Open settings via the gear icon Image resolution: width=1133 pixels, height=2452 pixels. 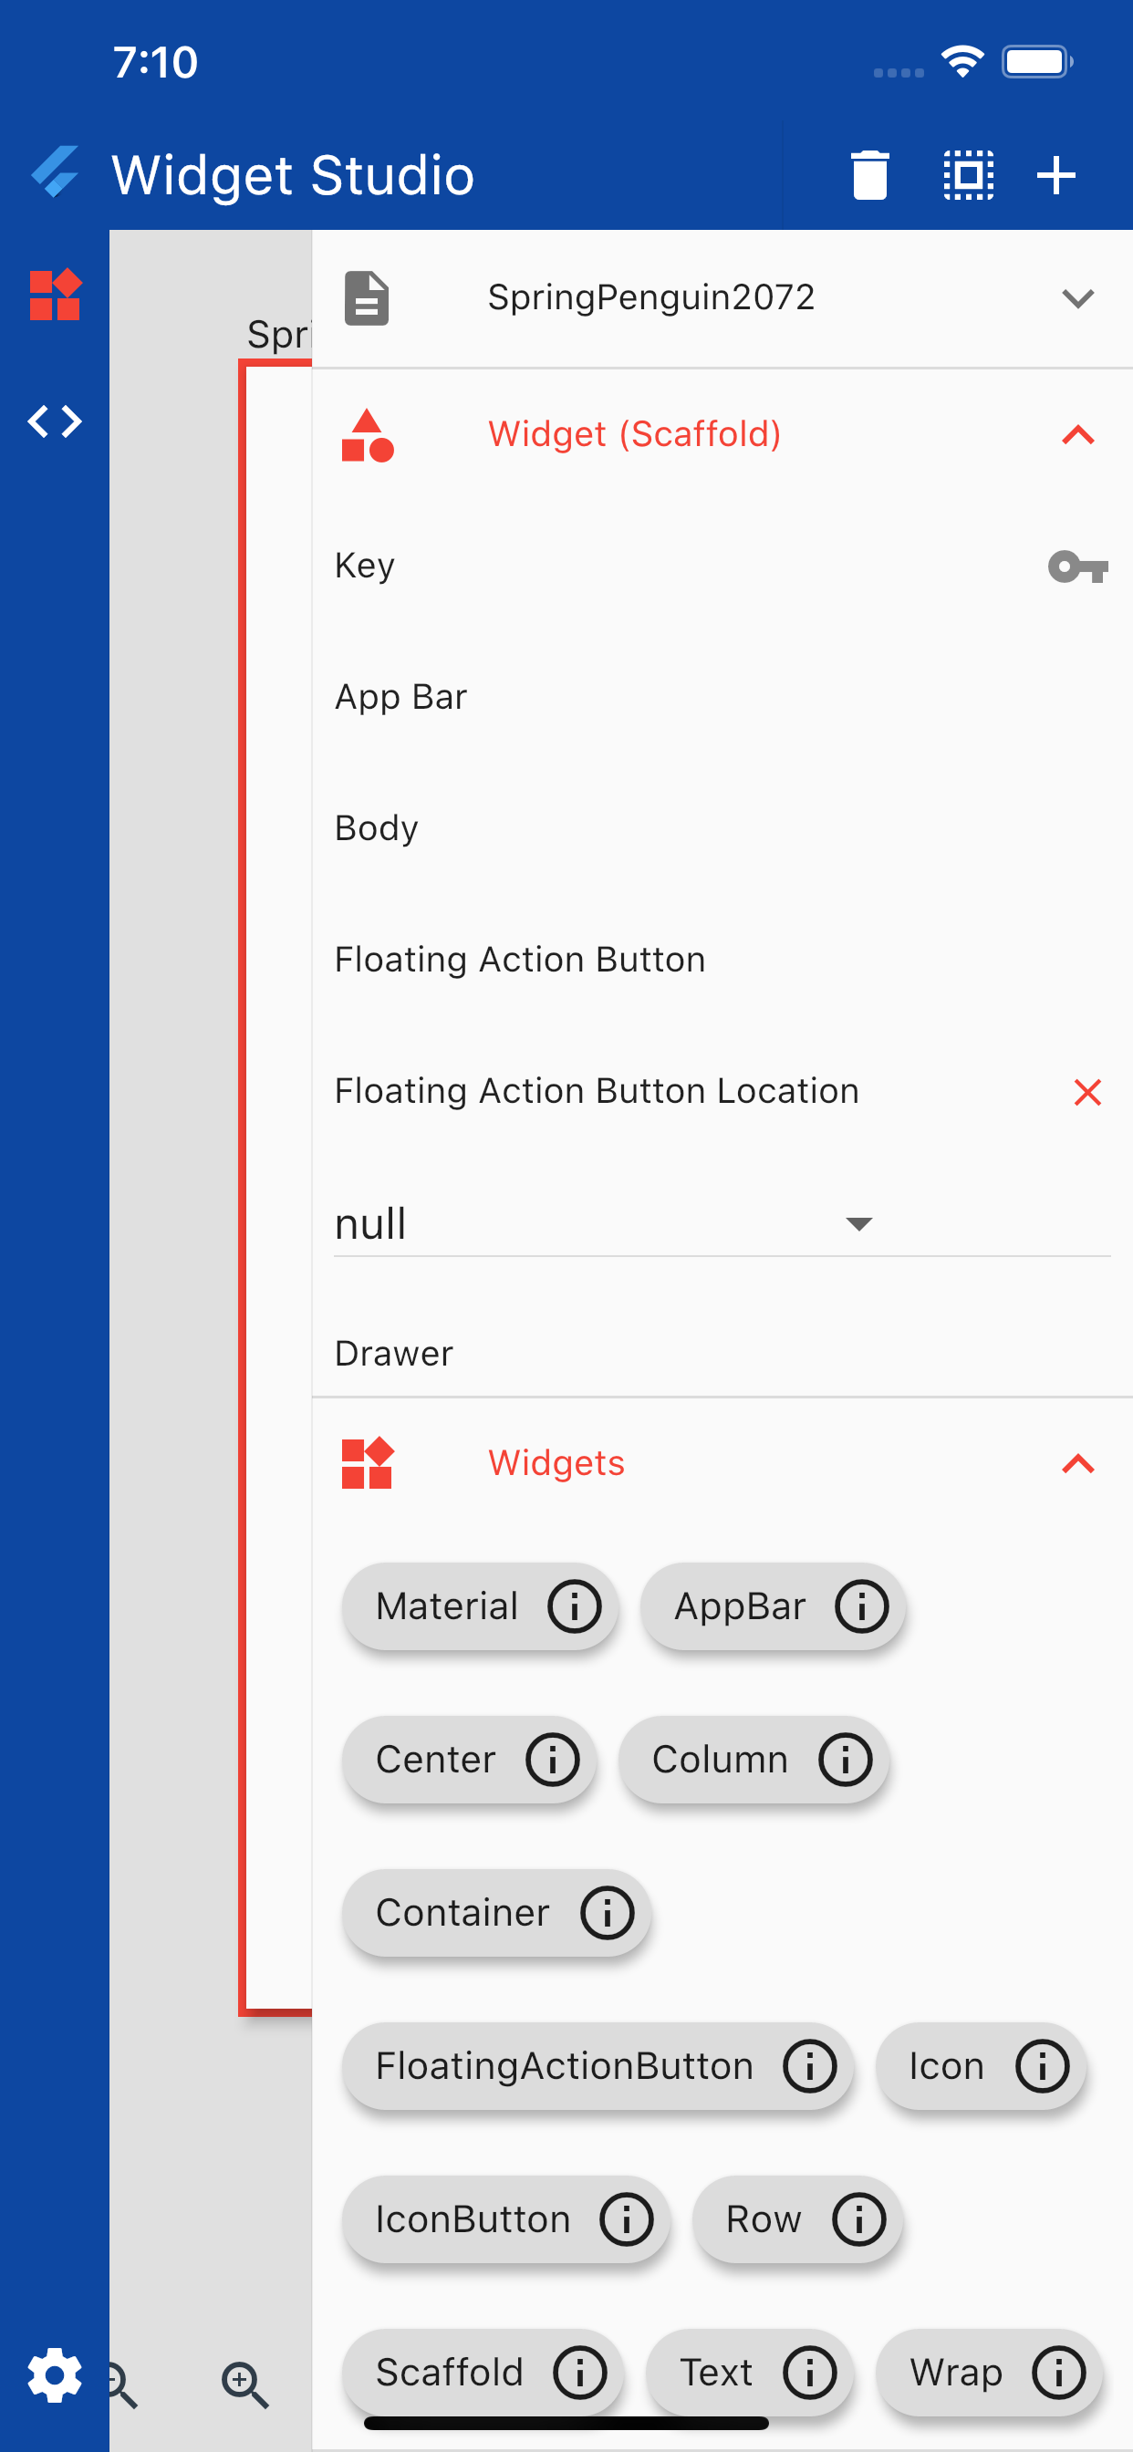point(54,2374)
